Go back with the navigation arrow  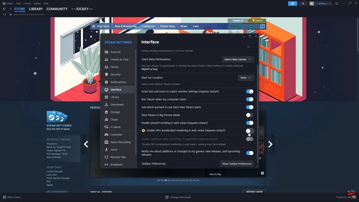pyautogui.click(x=4, y=9)
